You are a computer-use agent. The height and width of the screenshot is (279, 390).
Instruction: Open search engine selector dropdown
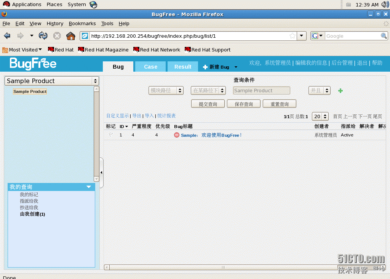(317, 36)
